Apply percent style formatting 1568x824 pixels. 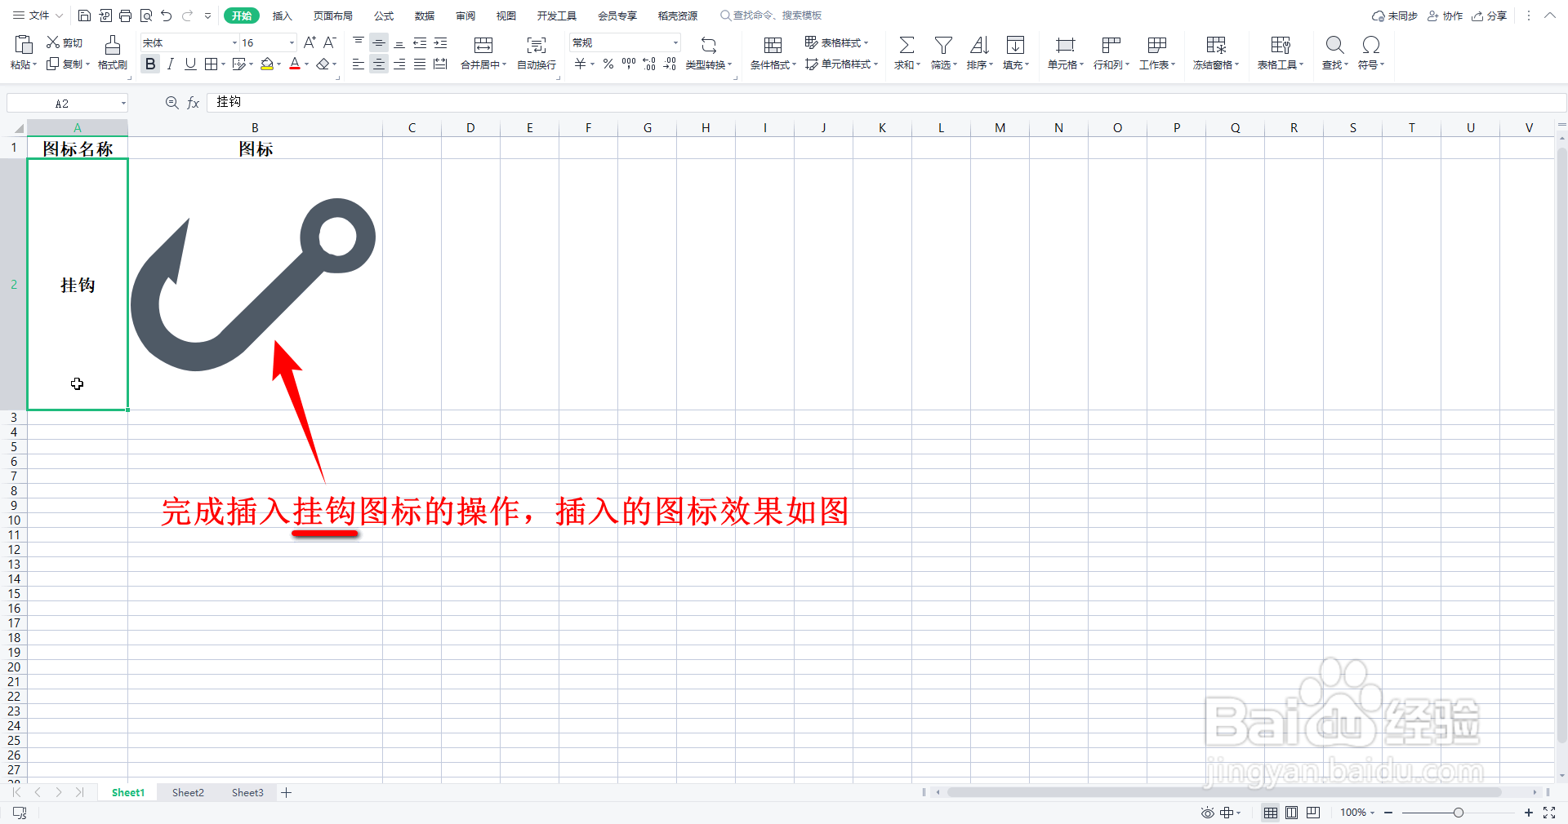(608, 64)
